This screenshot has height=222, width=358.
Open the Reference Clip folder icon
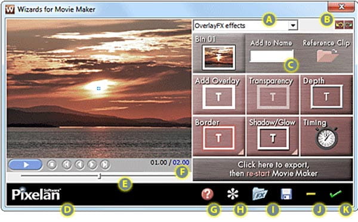[x=328, y=55]
